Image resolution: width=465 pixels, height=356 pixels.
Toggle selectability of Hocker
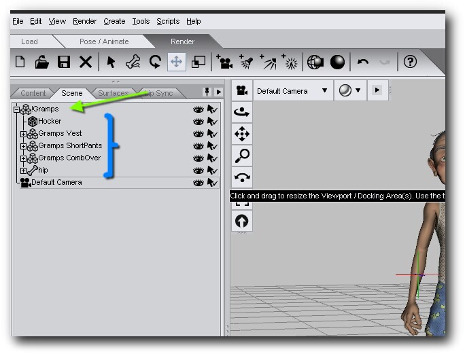(x=212, y=122)
